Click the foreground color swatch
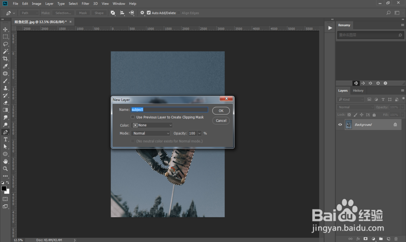406x242 pixels. (x=4, y=189)
